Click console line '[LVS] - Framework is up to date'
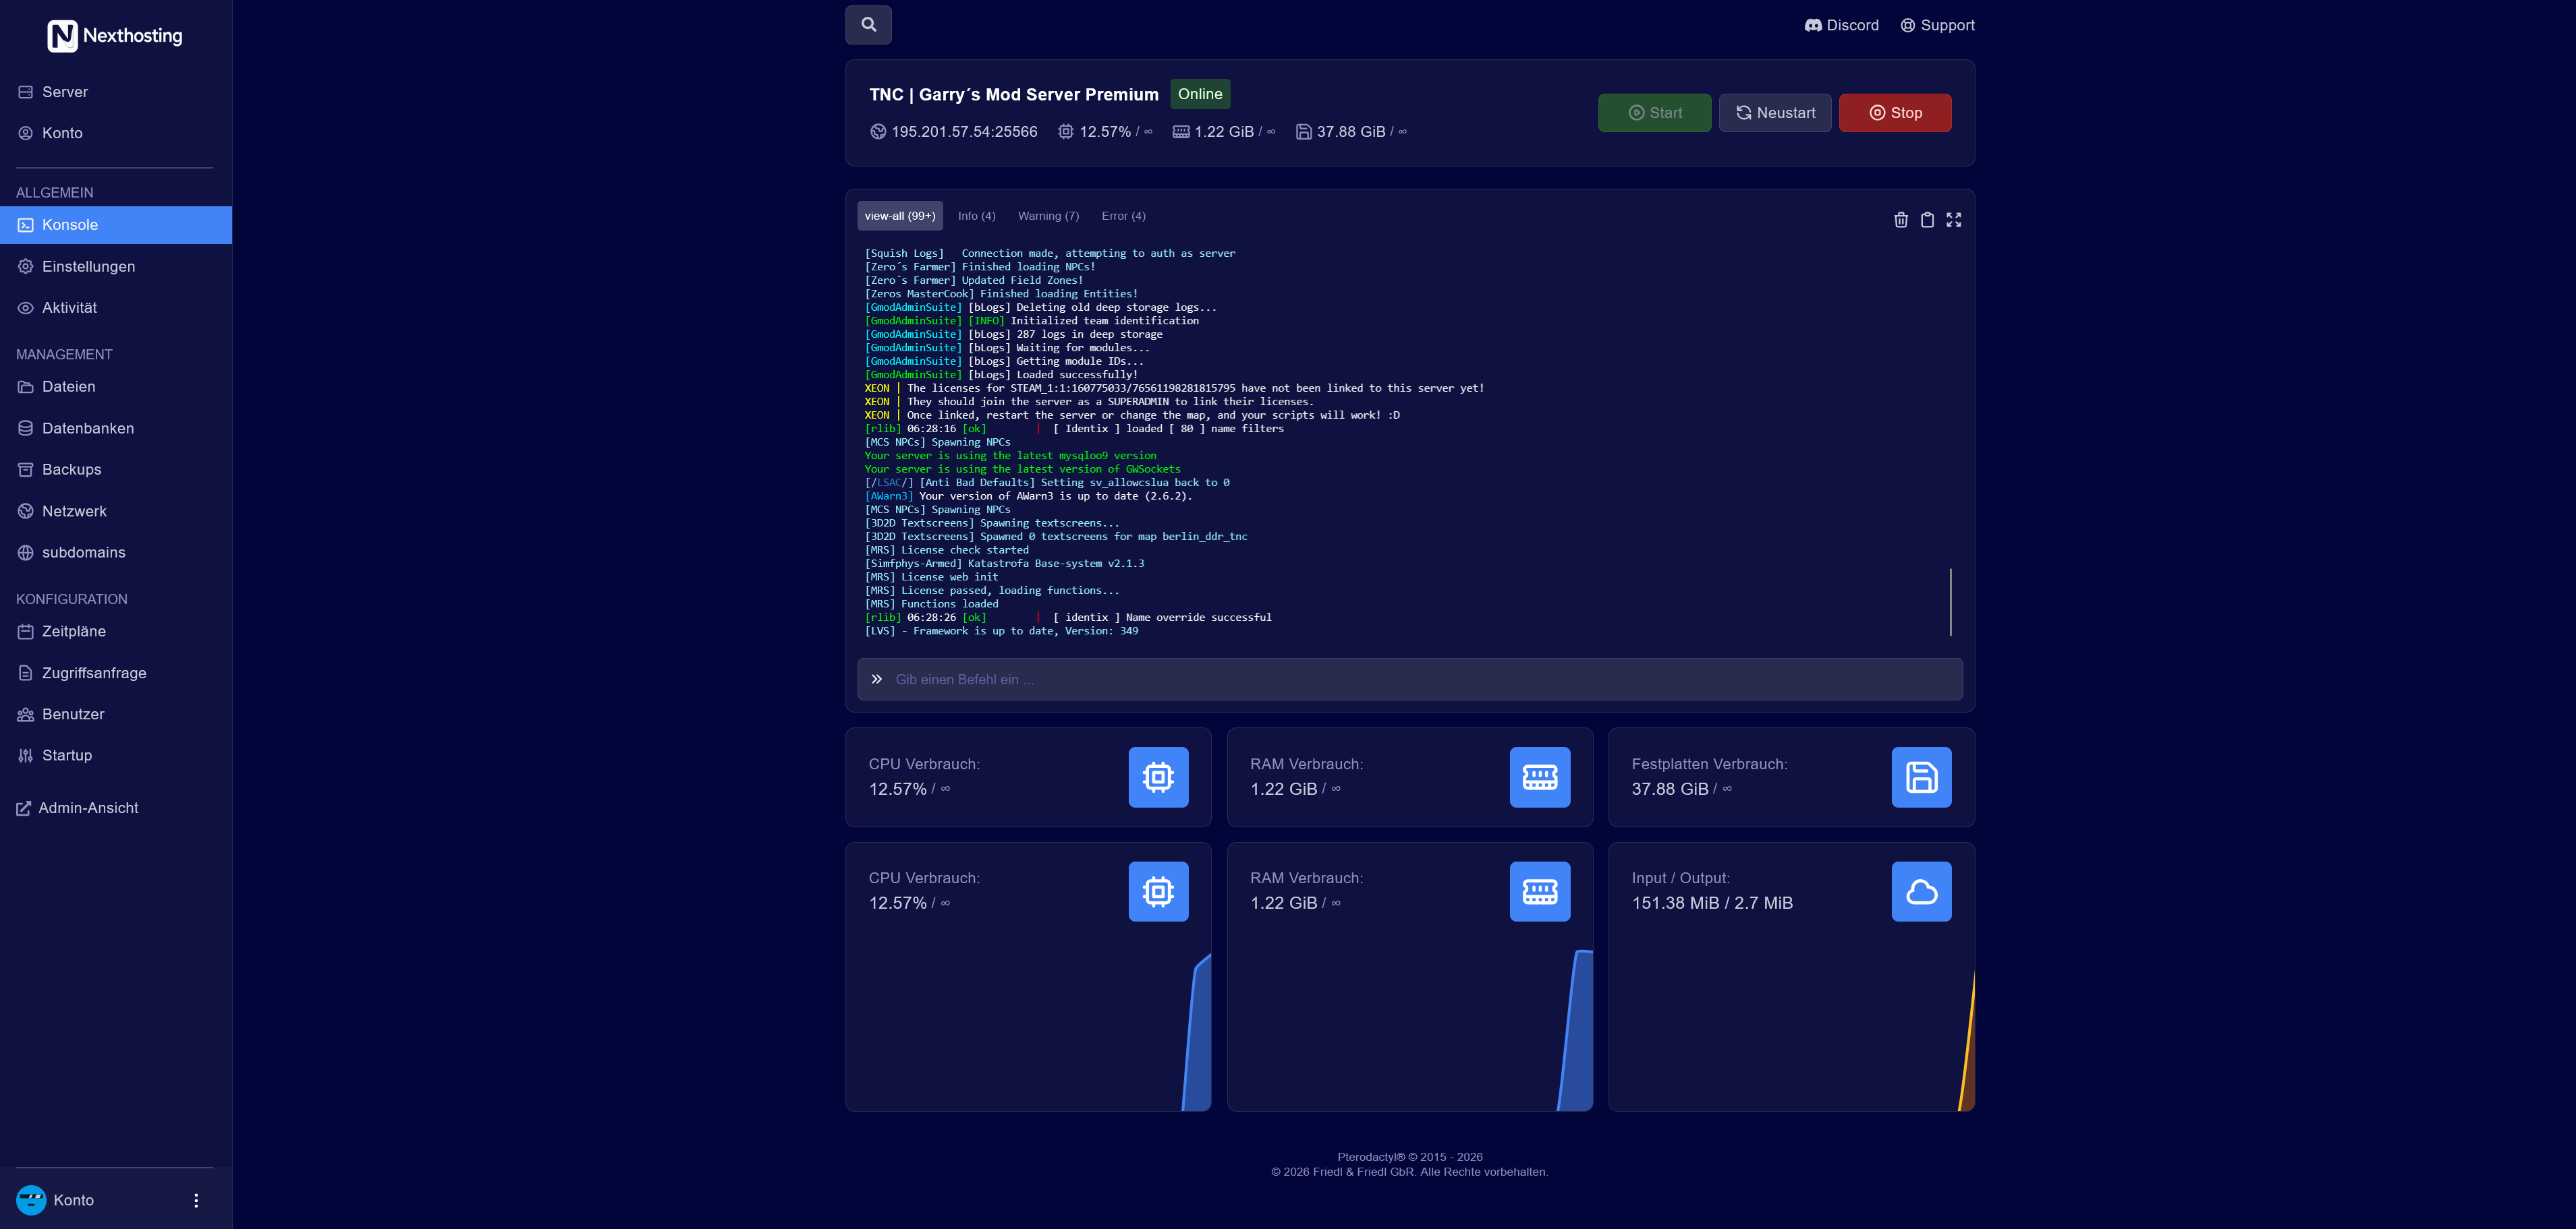2576x1229 pixels. pos(1001,632)
